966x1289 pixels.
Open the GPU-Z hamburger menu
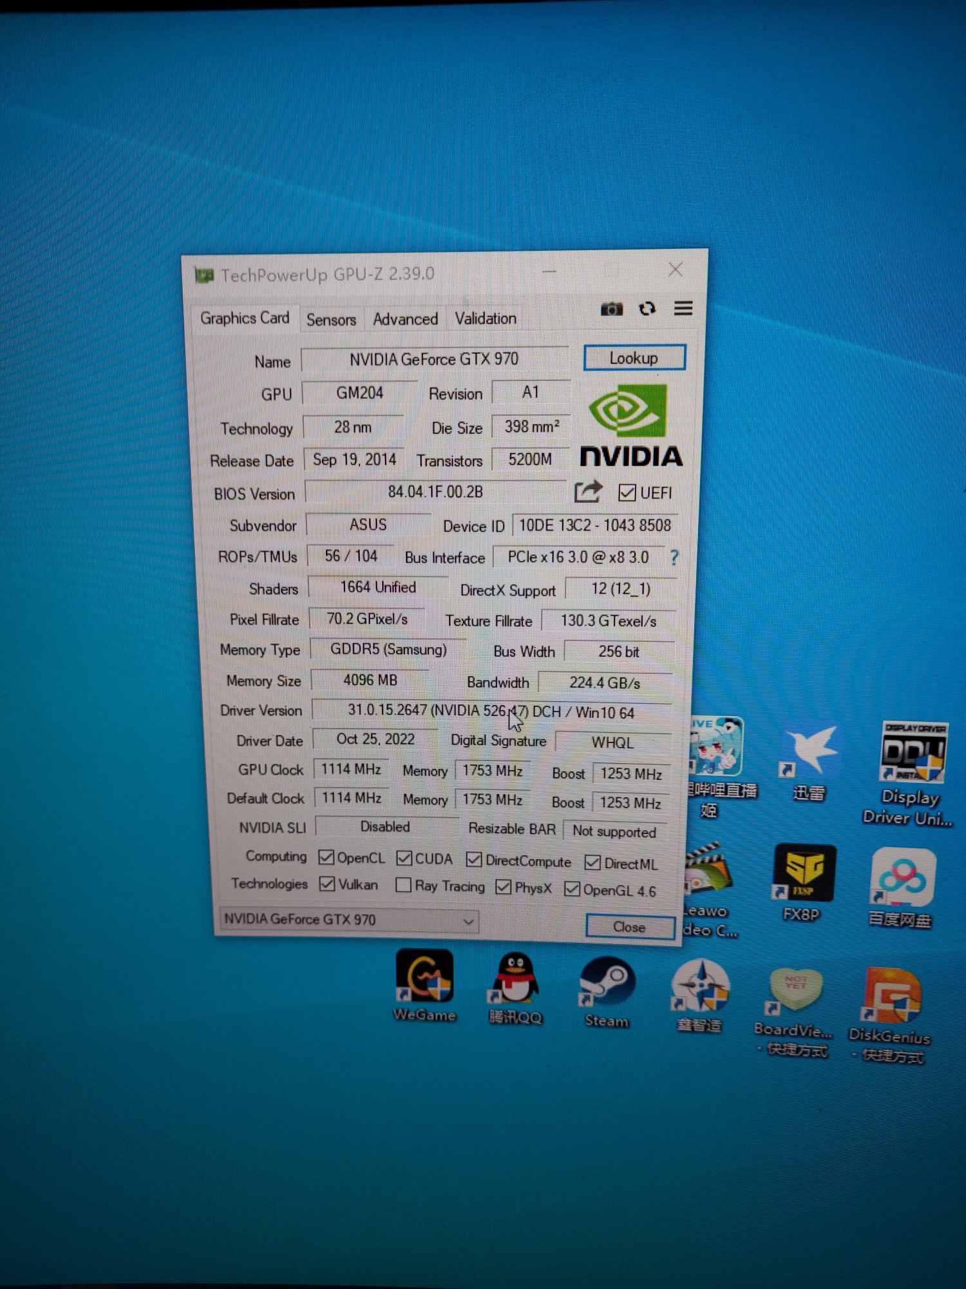point(683,309)
